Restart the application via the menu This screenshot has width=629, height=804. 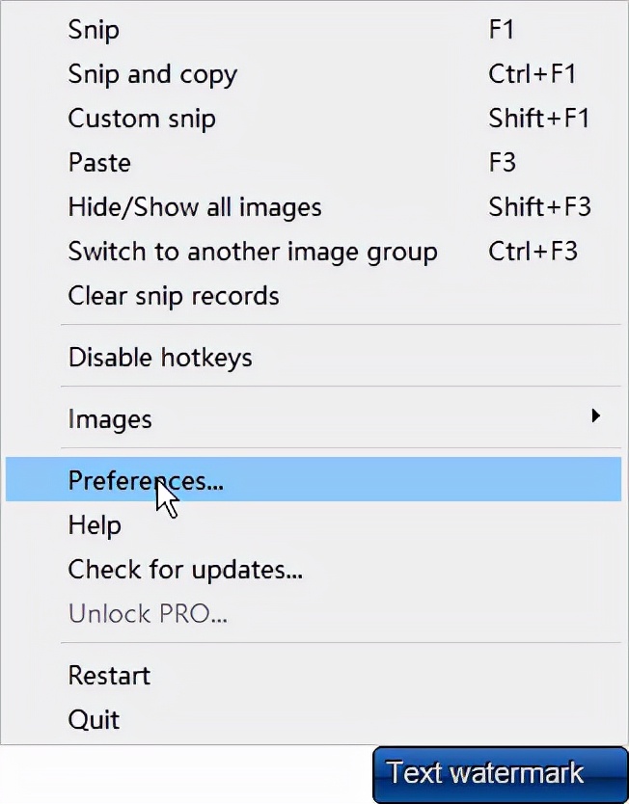click(109, 676)
